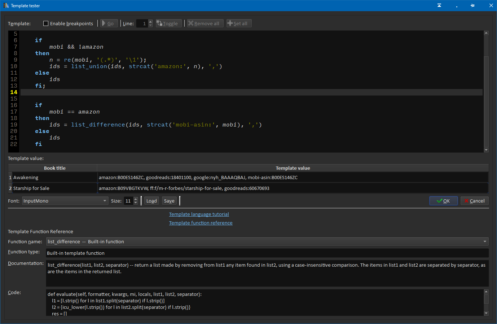This screenshot has width=497, height=324.
Task: Enable the breakpoints checkbox
Action: (x=46, y=23)
